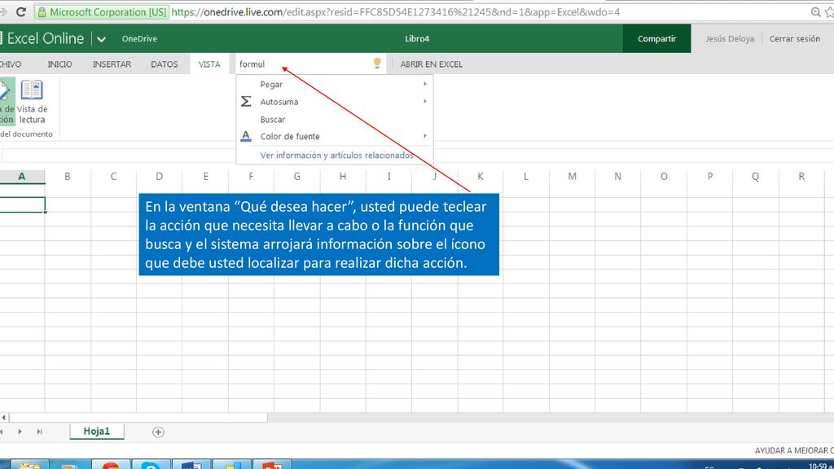Open Chrome from the taskbar

pyautogui.click(x=111, y=464)
